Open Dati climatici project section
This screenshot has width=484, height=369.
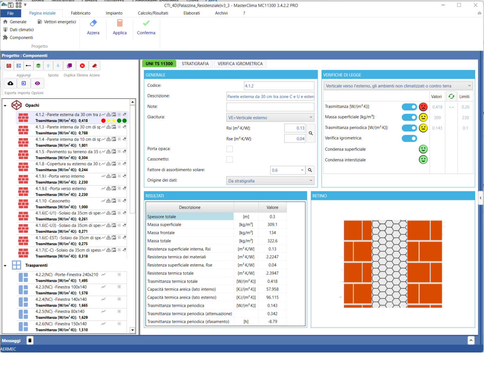point(18,30)
